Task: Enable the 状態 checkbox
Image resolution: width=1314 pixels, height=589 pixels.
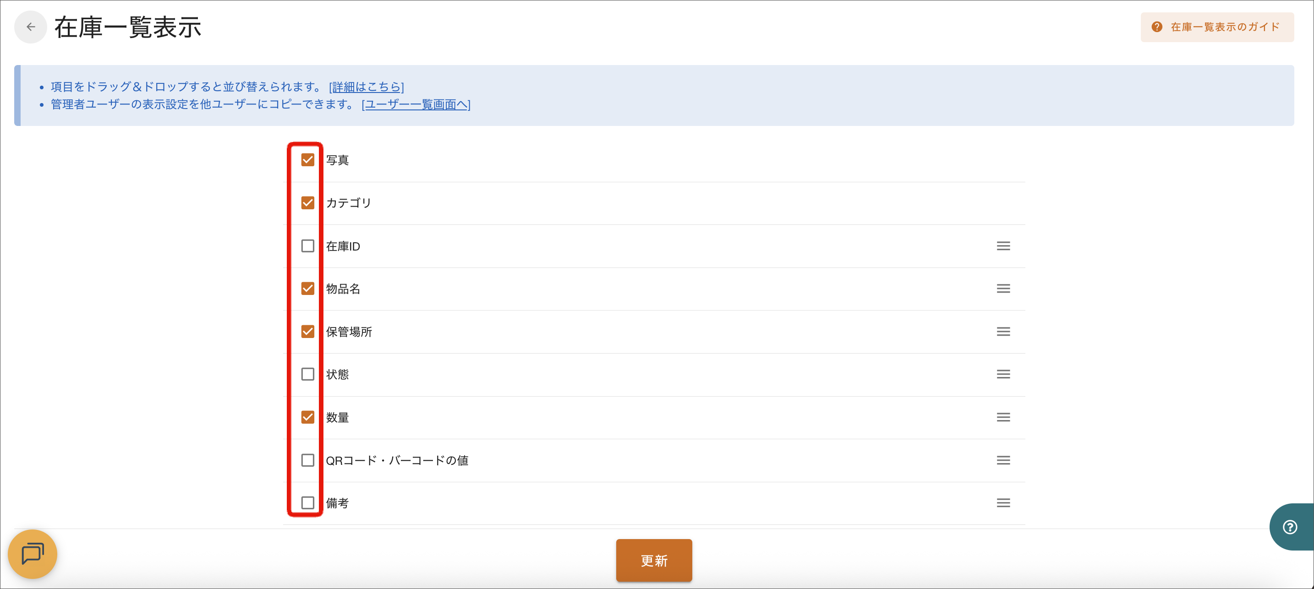Action: (307, 375)
